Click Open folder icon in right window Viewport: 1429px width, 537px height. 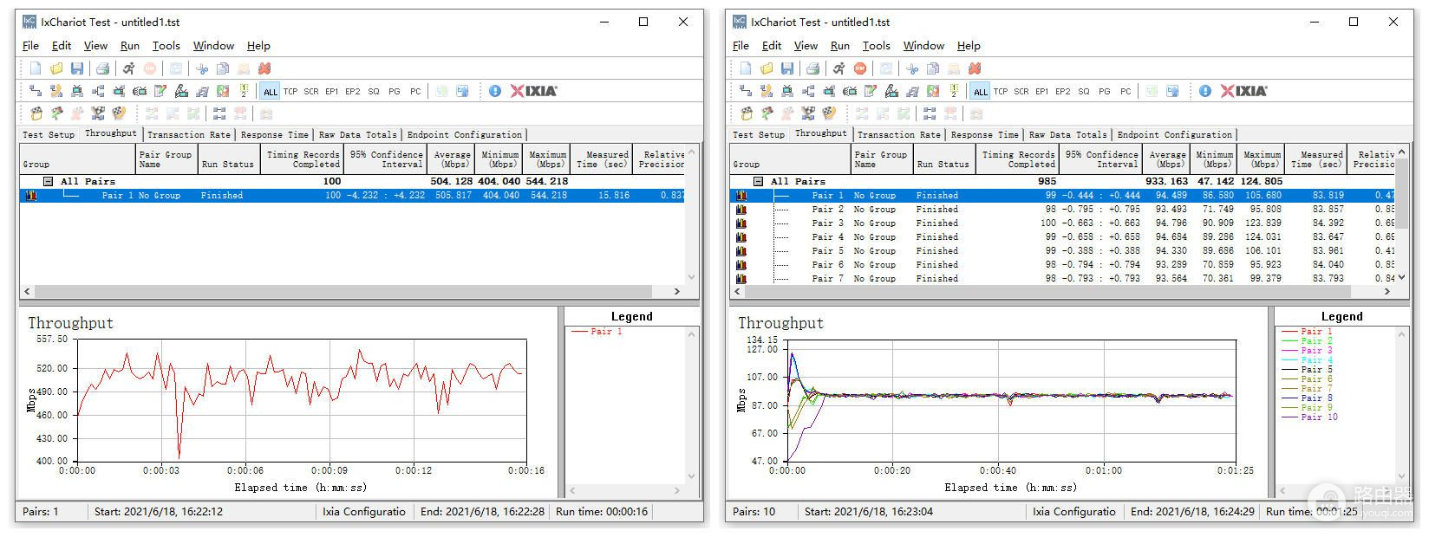767,68
